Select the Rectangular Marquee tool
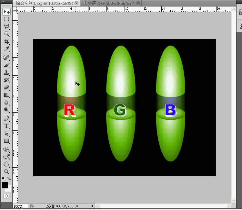This screenshot has width=242, height=210. (x=6, y=19)
